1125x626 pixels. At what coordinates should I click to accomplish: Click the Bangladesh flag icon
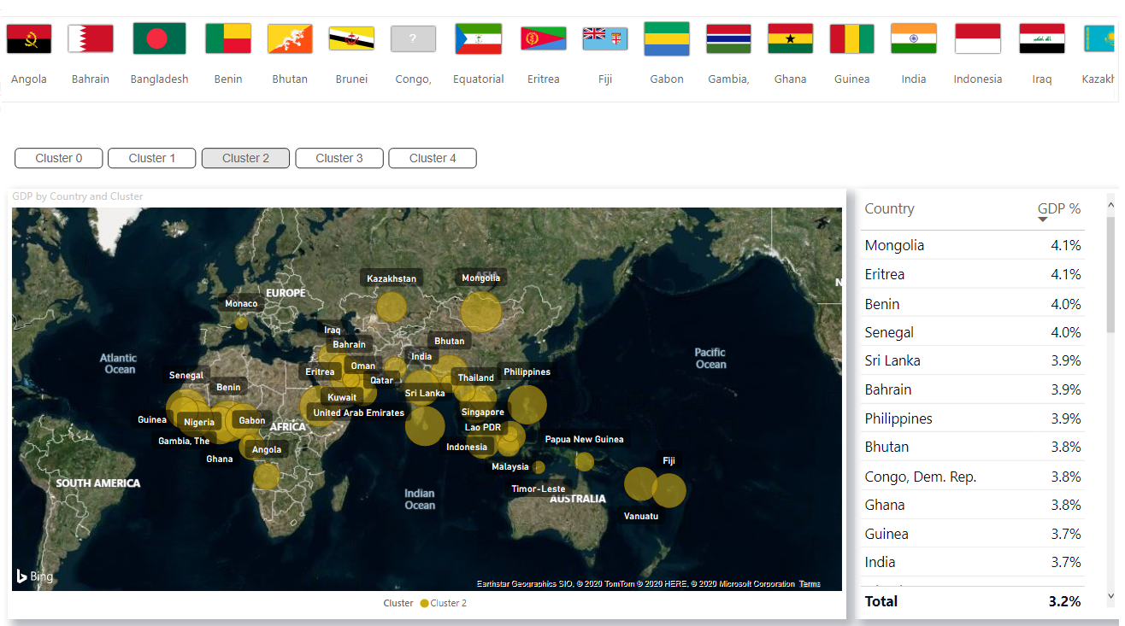pyautogui.click(x=159, y=39)
